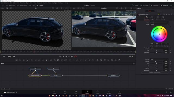
Task: Toggle the Inspector panel
Action: 164,5
